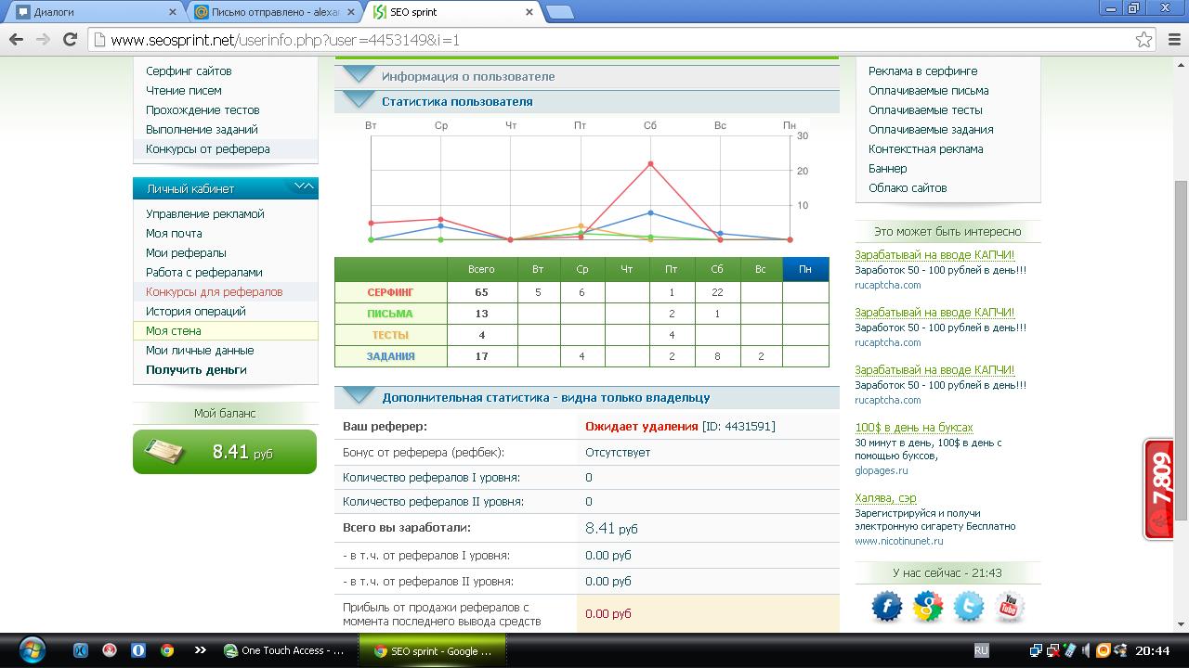Open 'Контекстная реклама' advertiser link
1189x668 pixels.
(x=926, y=148)
